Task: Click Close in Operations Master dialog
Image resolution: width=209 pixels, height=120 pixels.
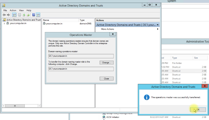Action: coord(107,79)
